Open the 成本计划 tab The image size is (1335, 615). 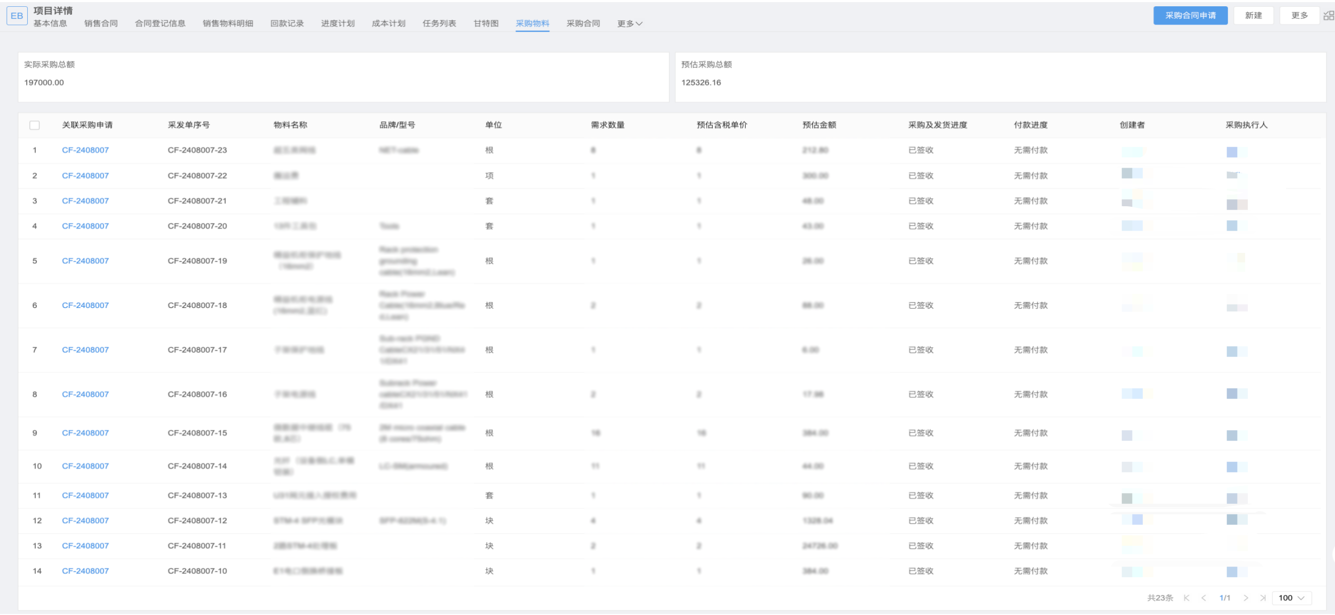click(389, 23)
